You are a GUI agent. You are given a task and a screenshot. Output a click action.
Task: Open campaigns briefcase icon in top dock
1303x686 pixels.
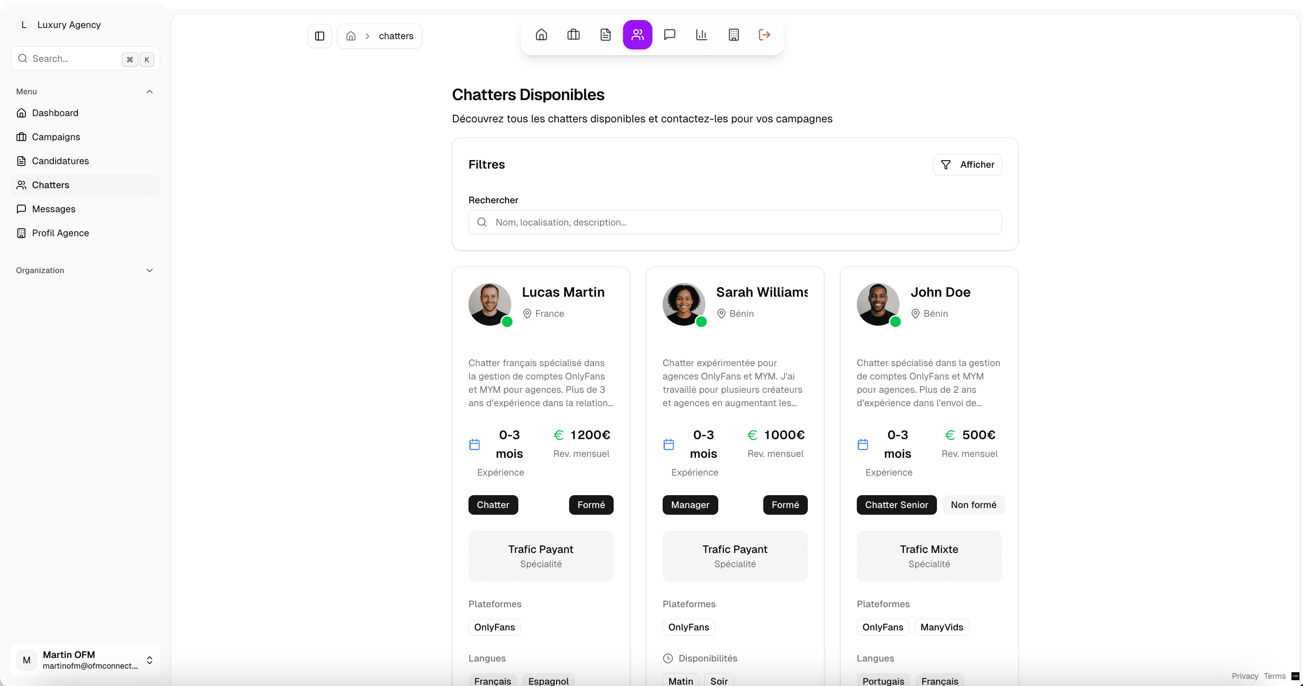(x=573, y=35)
